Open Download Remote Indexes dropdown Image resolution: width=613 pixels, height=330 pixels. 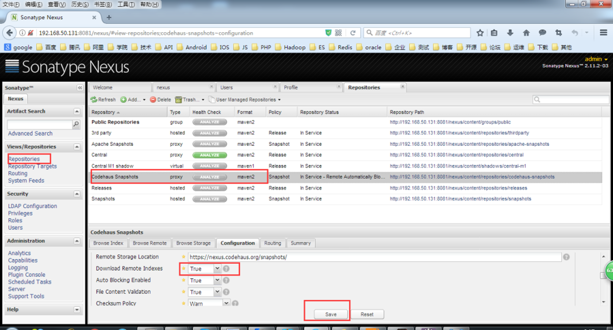217,268
